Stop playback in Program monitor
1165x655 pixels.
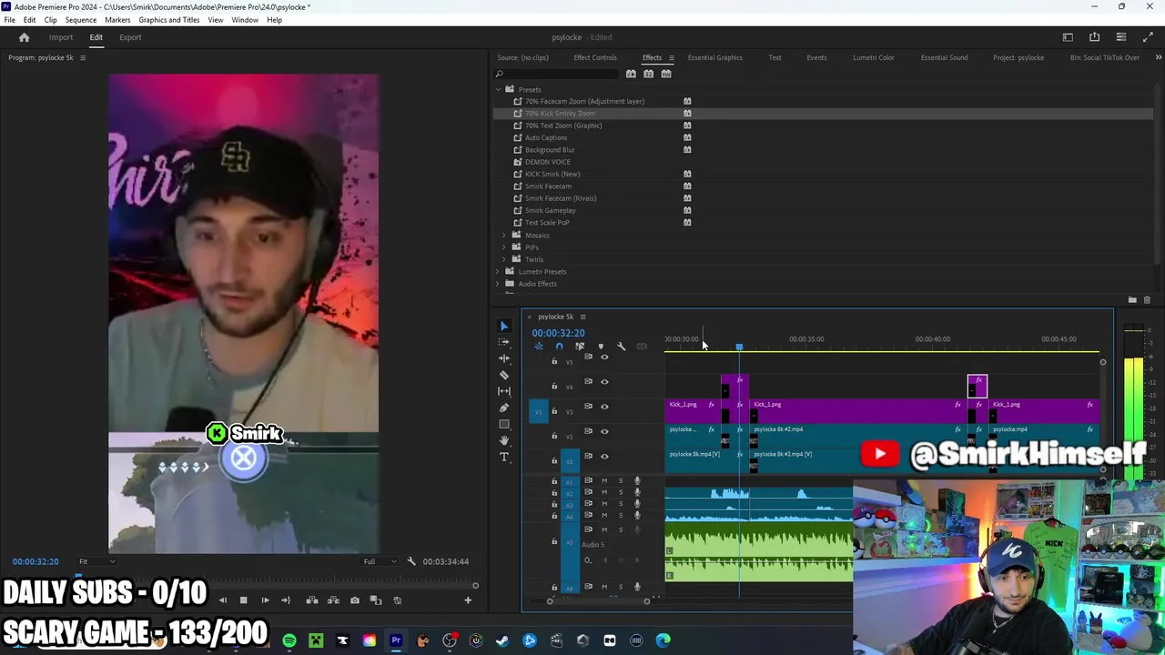point(243,600)
